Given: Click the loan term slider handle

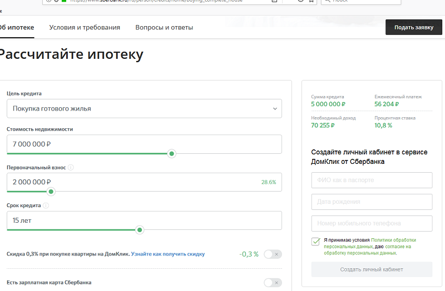Looking at the screenshot, I should pyautogui.click(x=140, y=230).
